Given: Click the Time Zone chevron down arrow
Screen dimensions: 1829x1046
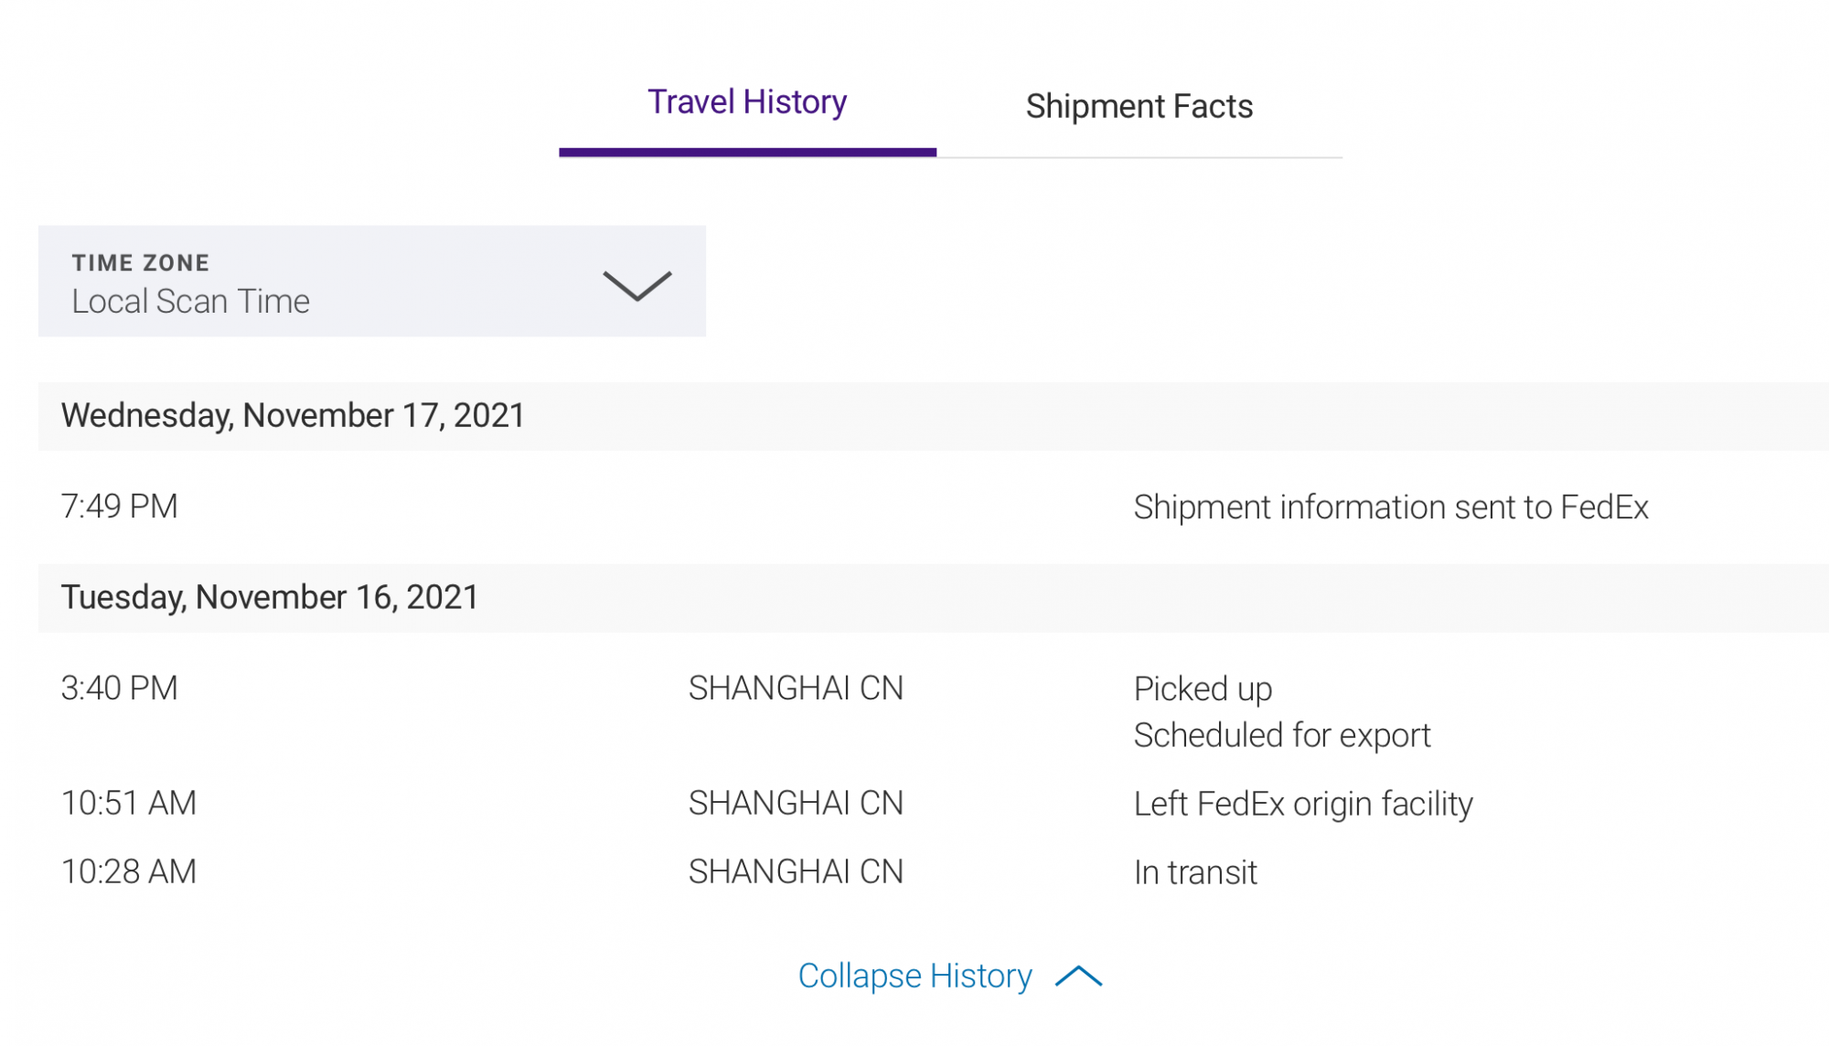Looking at the screenshot, I should (x=637, y=285).
